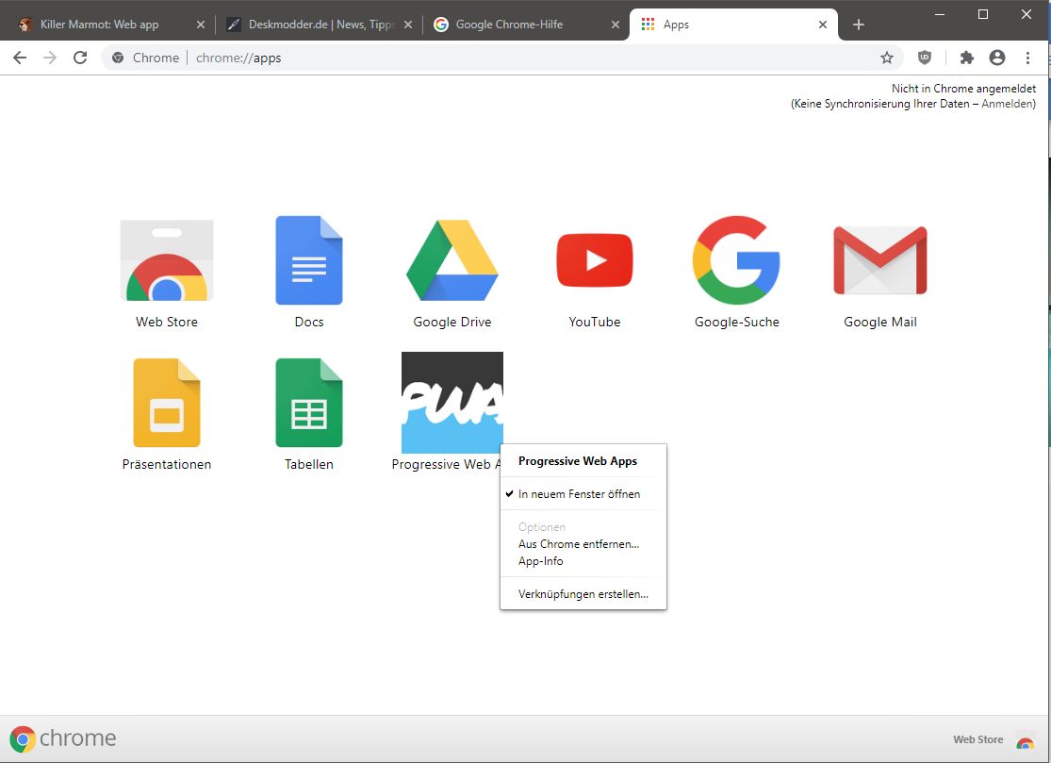This screenshot has height=763, width=1051.
Task: Open the uBlock shield extension
Action: pos(925,58)
